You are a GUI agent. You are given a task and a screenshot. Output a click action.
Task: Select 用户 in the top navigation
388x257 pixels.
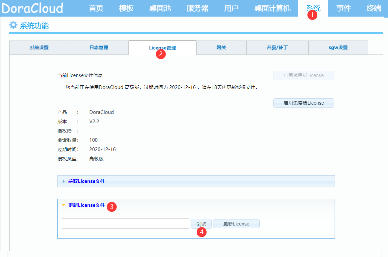231,8
